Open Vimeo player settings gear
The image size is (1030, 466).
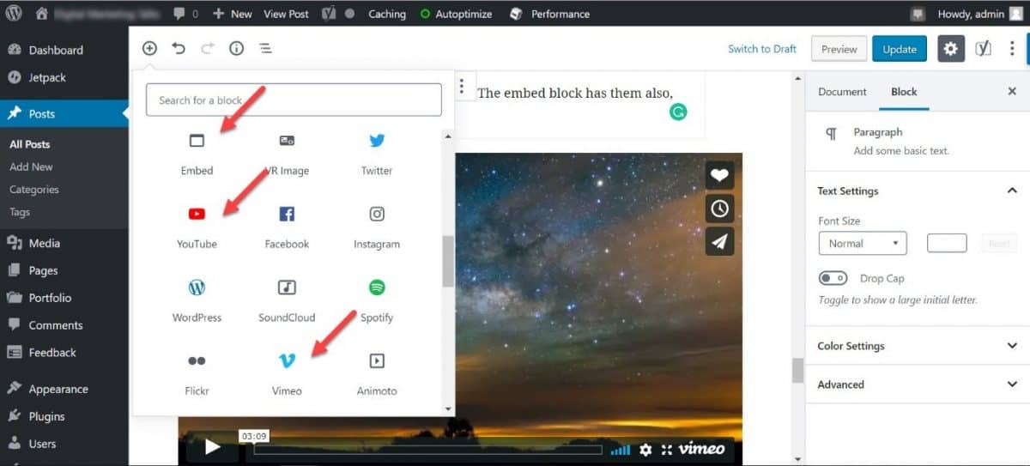645,450
